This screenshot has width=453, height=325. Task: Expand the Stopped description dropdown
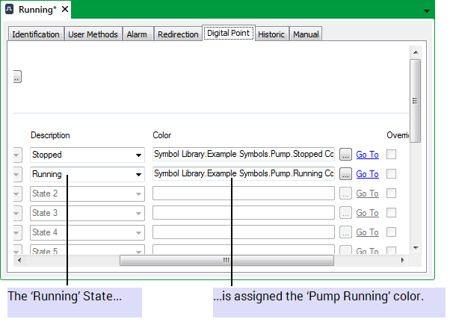[x=138, y=155]
